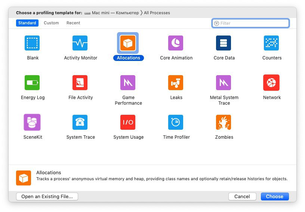Select the Blank template icon
The image size is (305, 212).
[32, 43]
